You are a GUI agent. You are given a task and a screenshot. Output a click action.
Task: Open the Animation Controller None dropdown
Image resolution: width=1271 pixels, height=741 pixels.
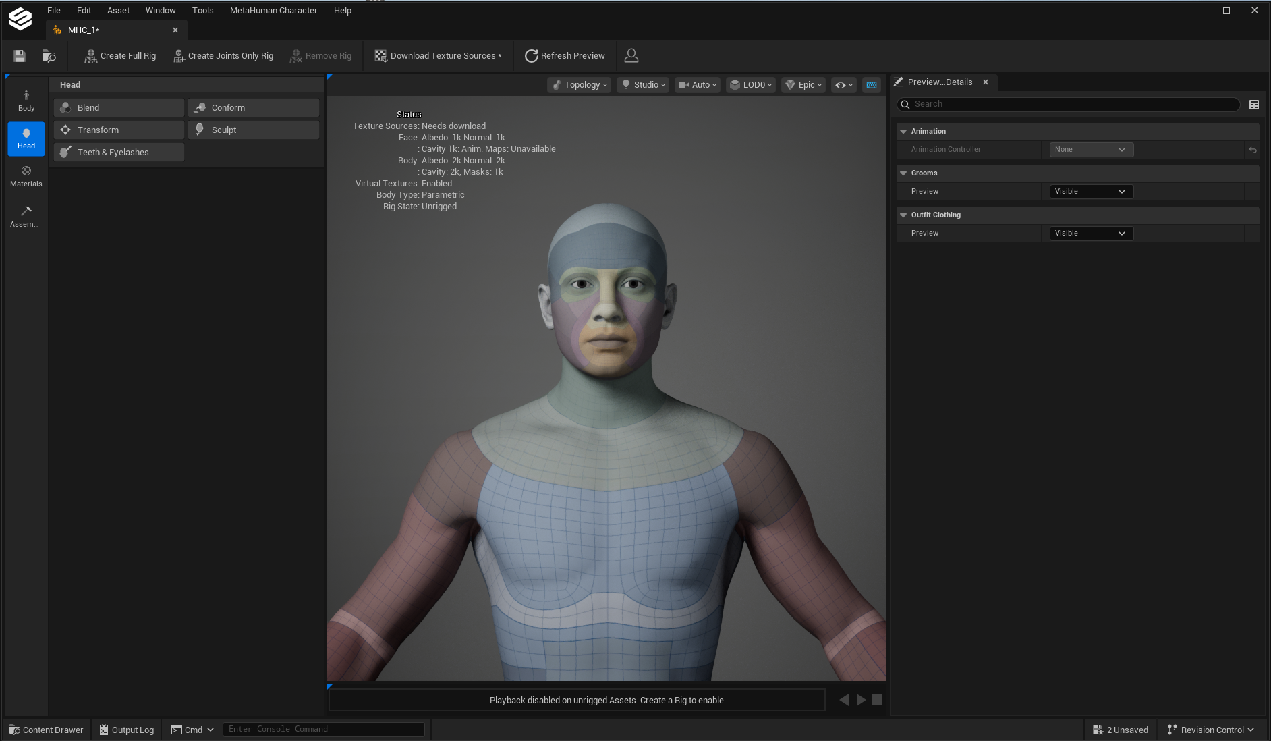coord(1091,150)
